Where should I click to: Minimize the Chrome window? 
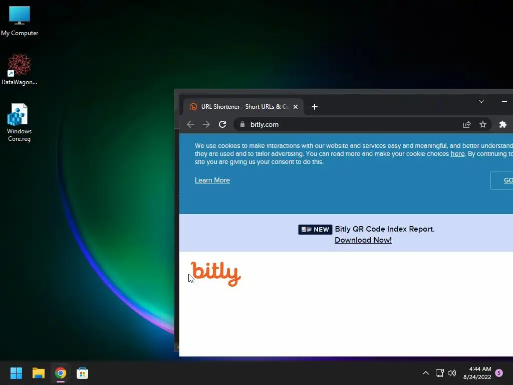pyautogui.click(x=504, y=101)
